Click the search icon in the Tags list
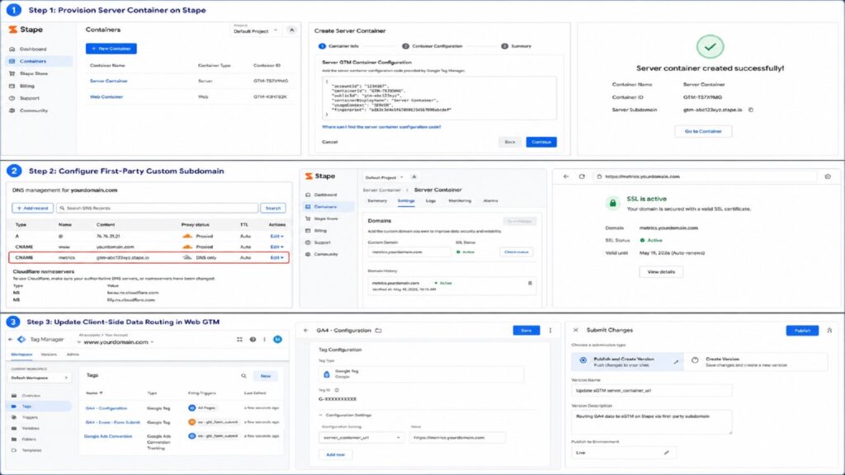Viewport: 845px width, 475px height. (243, 376)
